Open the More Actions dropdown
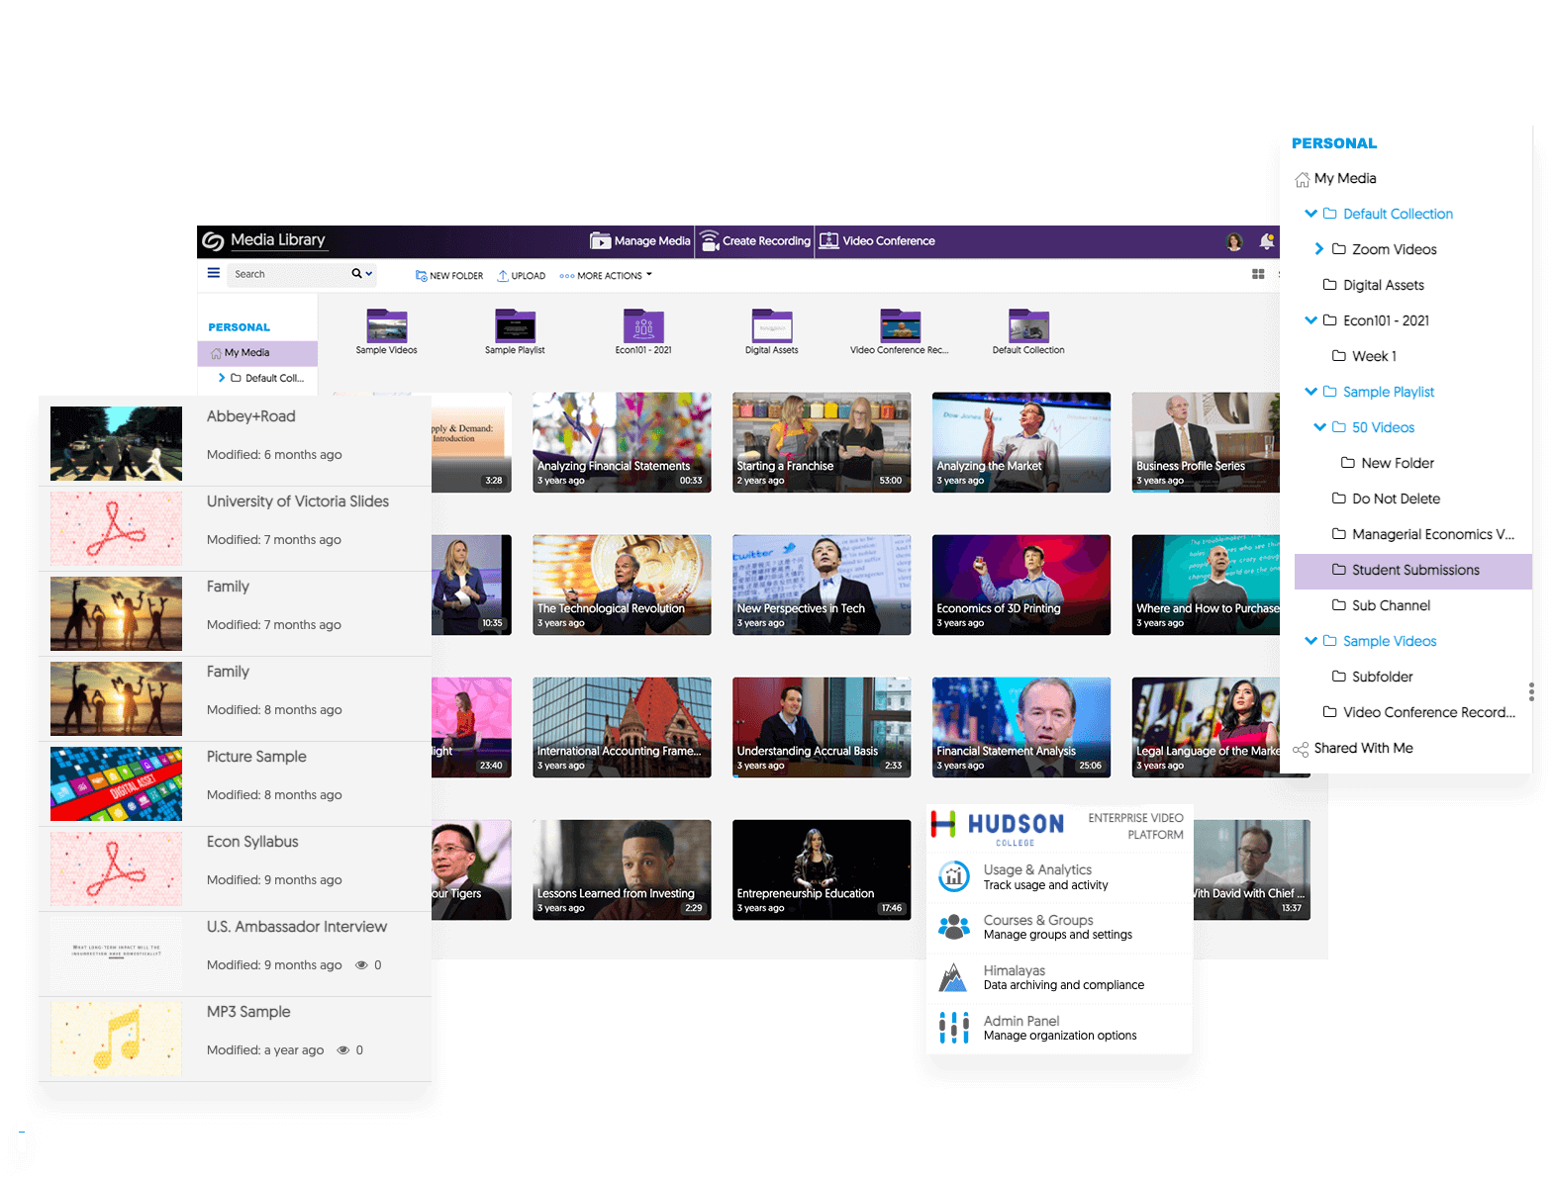 [606, 276]
